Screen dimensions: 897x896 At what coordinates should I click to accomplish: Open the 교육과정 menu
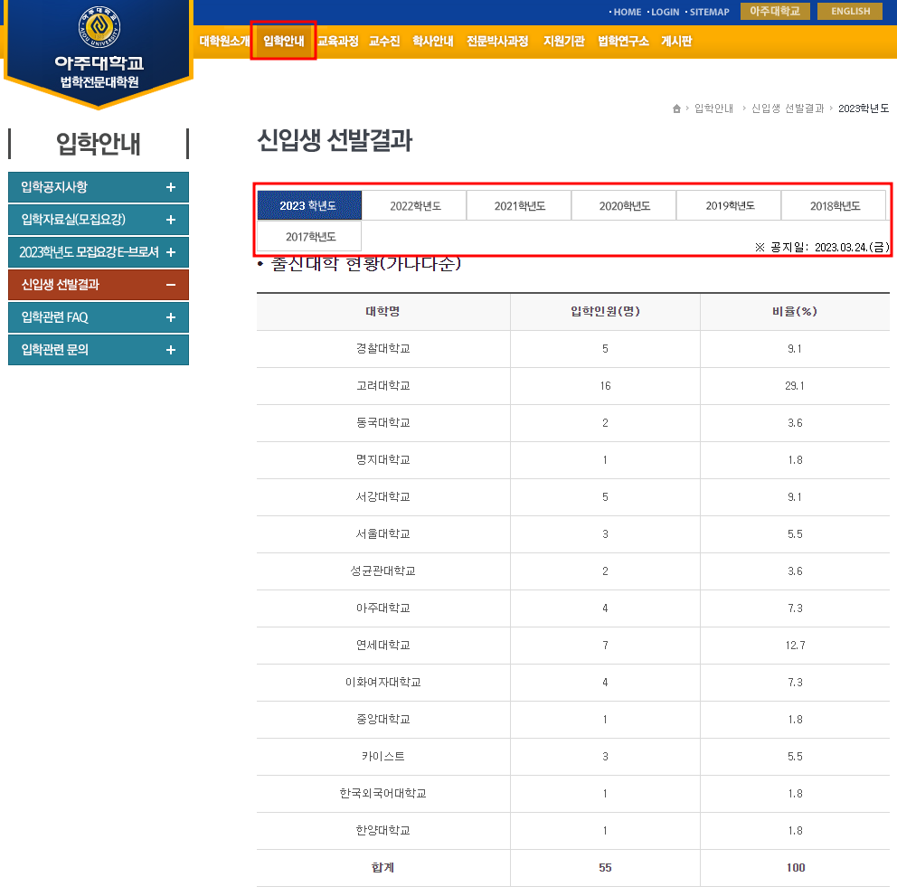(337, 42)
